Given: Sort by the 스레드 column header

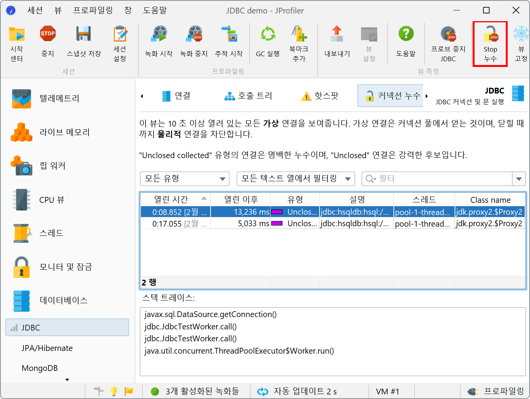Looking at the screenshot, I should click(424, 199).
